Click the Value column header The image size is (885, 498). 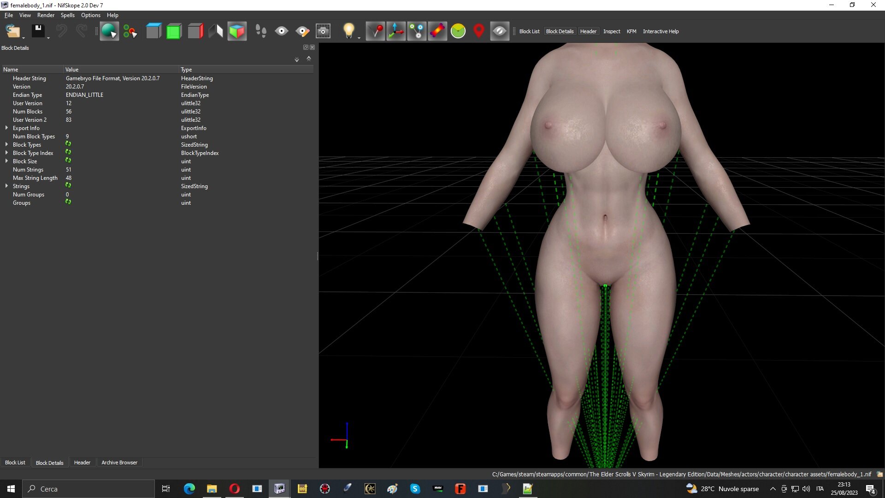(x=121, y=70)
